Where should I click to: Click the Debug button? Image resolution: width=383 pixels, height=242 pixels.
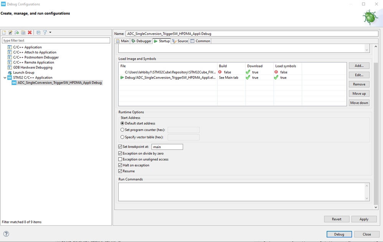(339, 234)
